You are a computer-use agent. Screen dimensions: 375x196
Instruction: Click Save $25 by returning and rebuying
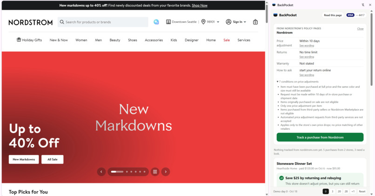click(x=313, y=178)
